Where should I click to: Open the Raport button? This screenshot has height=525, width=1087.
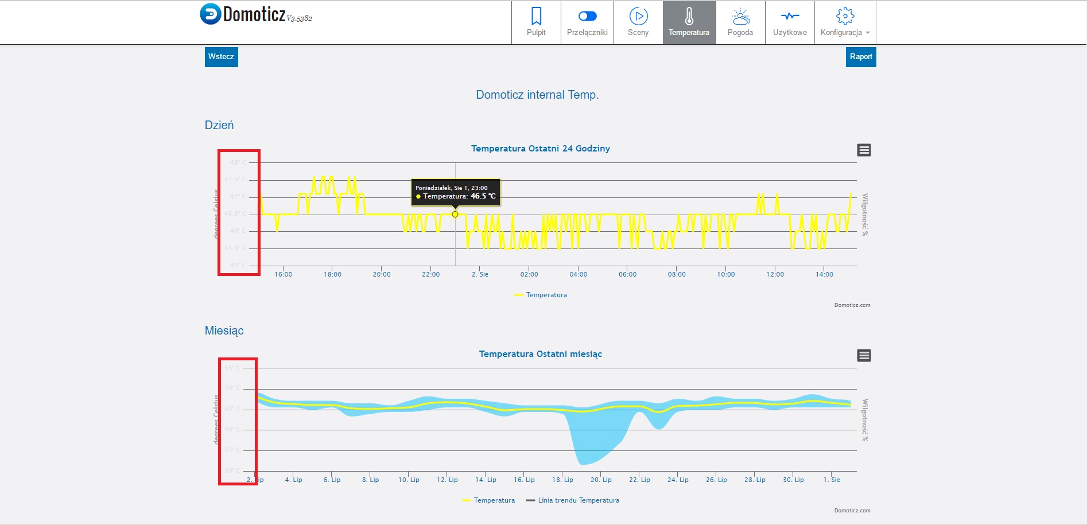coord(861,57)
